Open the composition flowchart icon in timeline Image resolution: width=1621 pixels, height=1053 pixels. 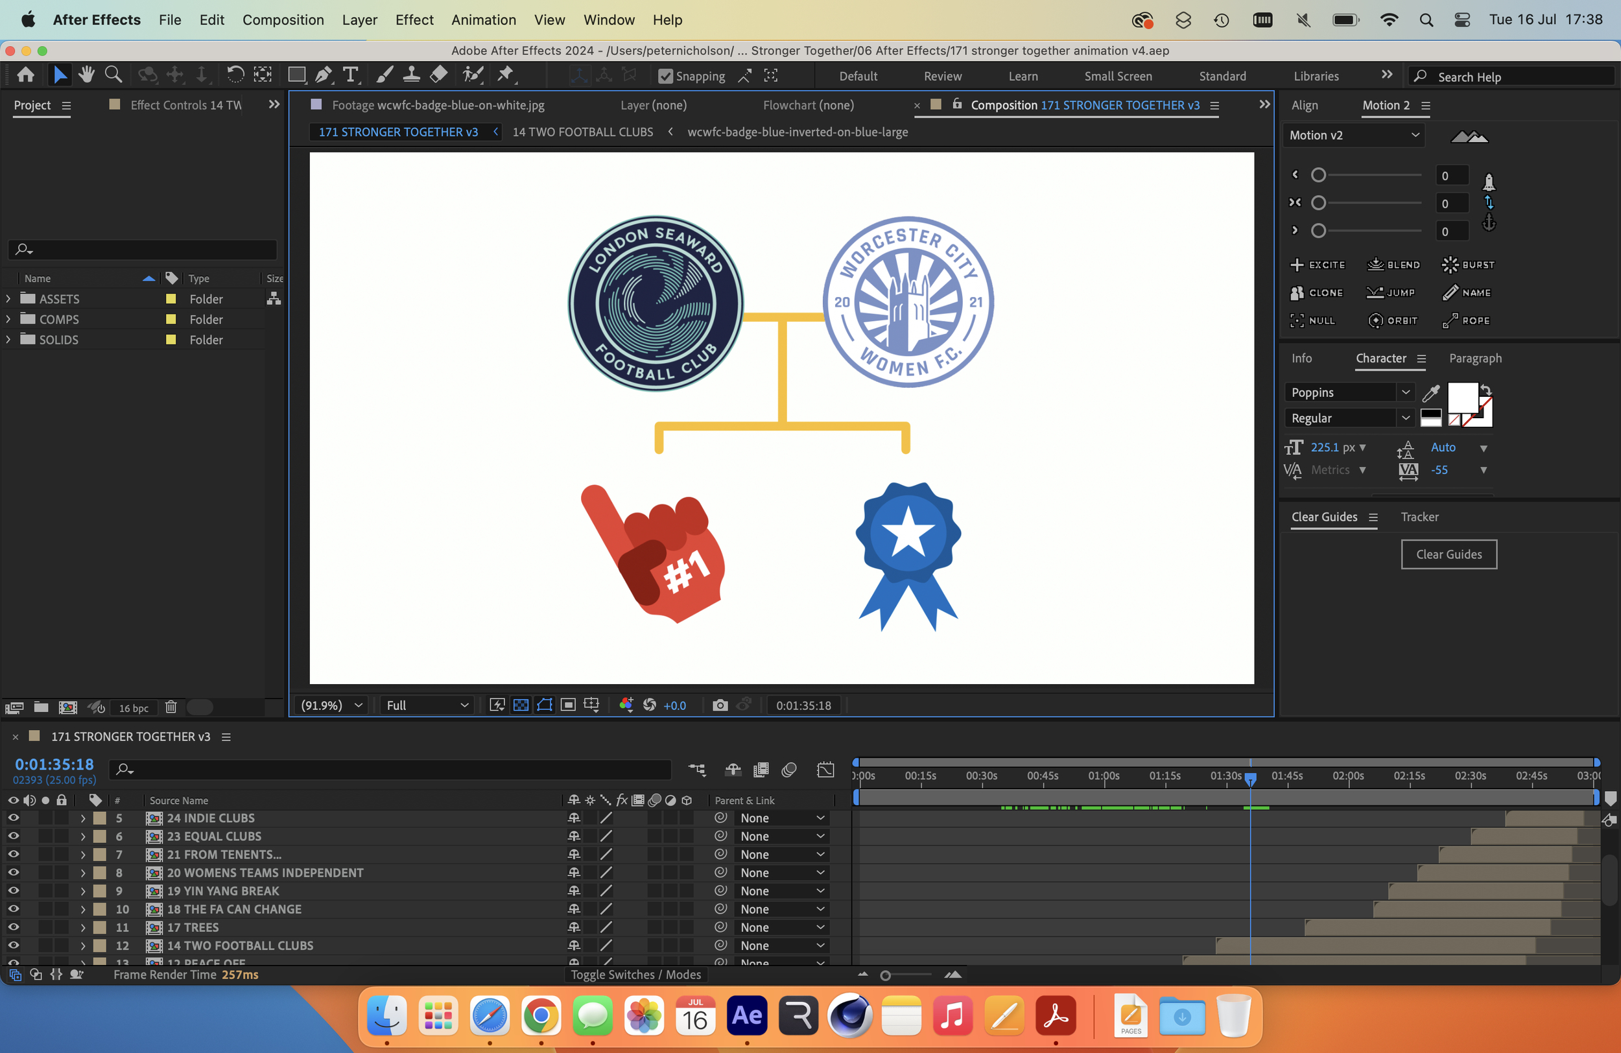(x=696, y=770)
